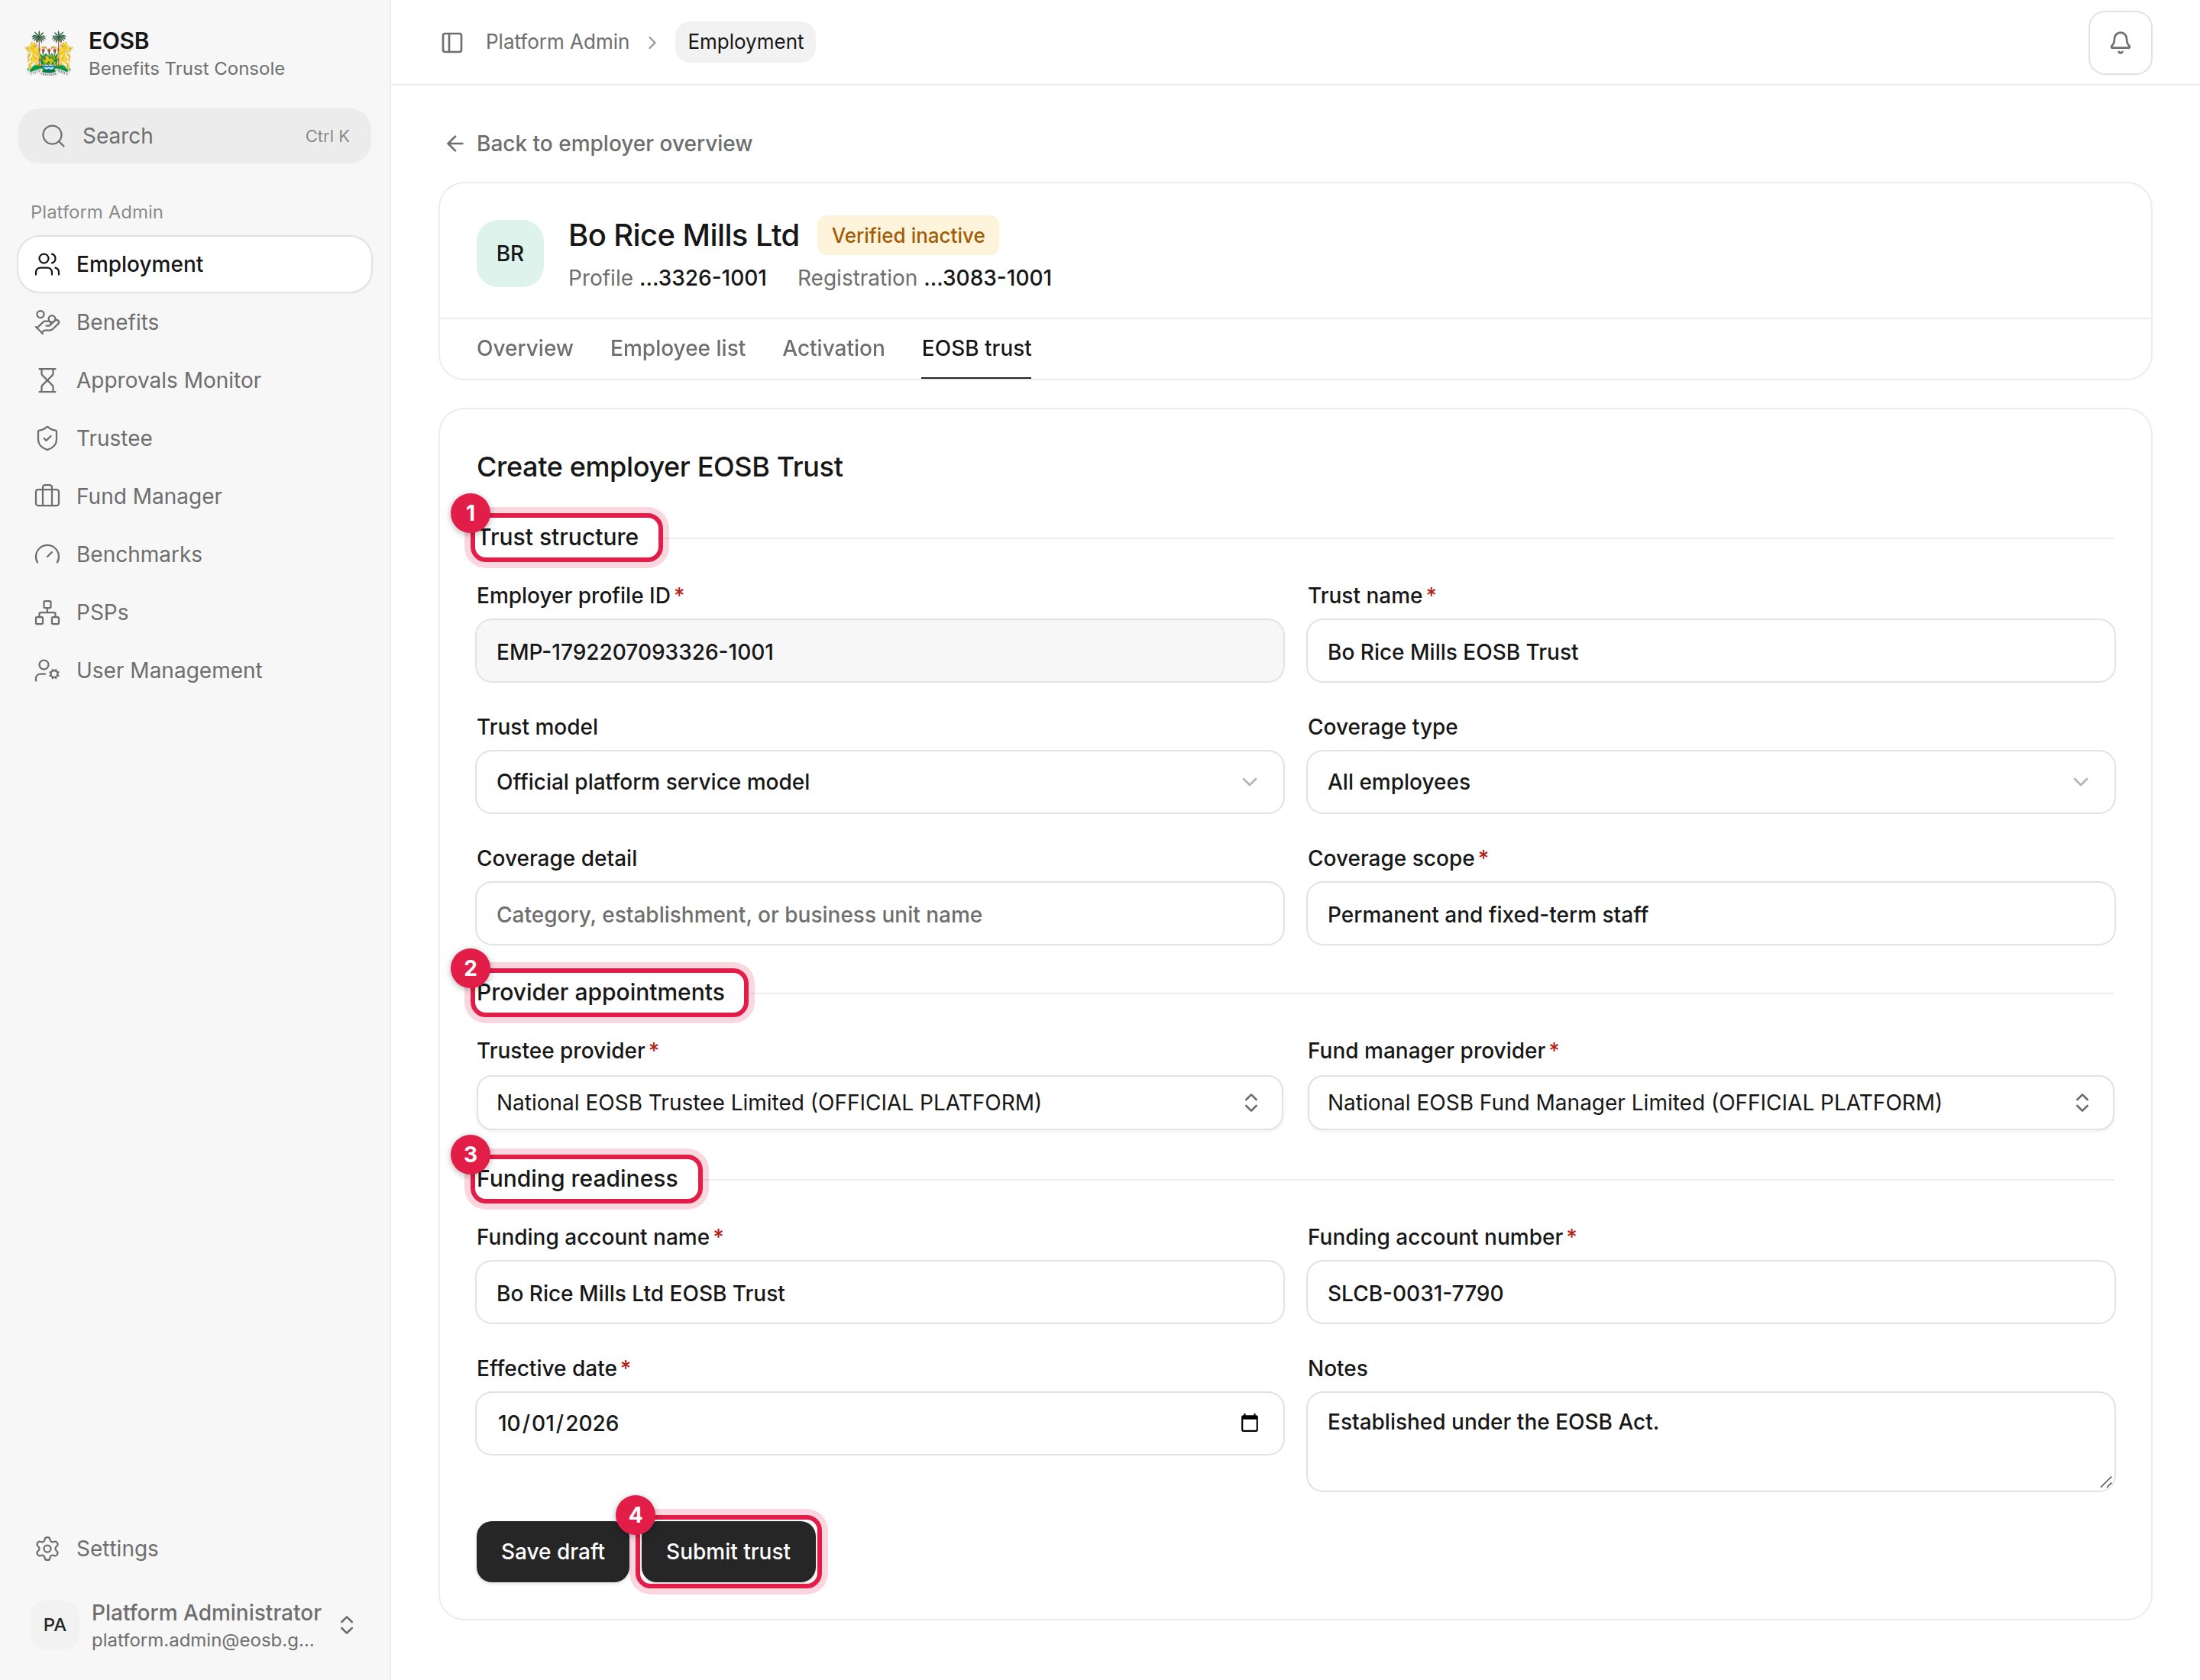Open the calendar picker in Effective date
Screen dimensions: 2200x1680
point(1250,1423)
